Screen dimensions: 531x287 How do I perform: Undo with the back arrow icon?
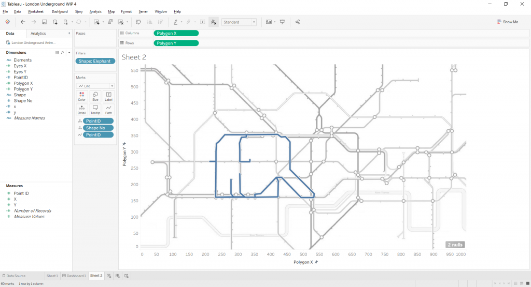(x=23, y=22)
